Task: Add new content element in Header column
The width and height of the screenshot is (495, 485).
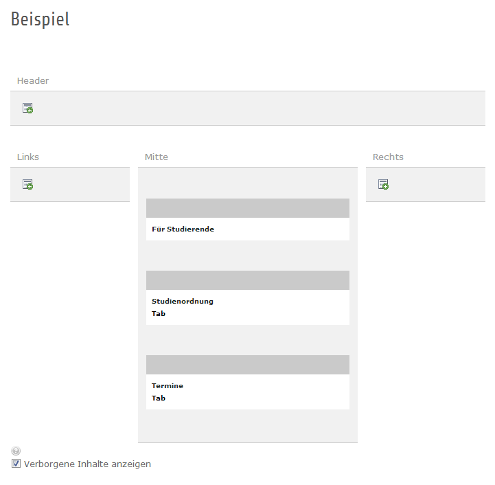Action: (27, 108)
